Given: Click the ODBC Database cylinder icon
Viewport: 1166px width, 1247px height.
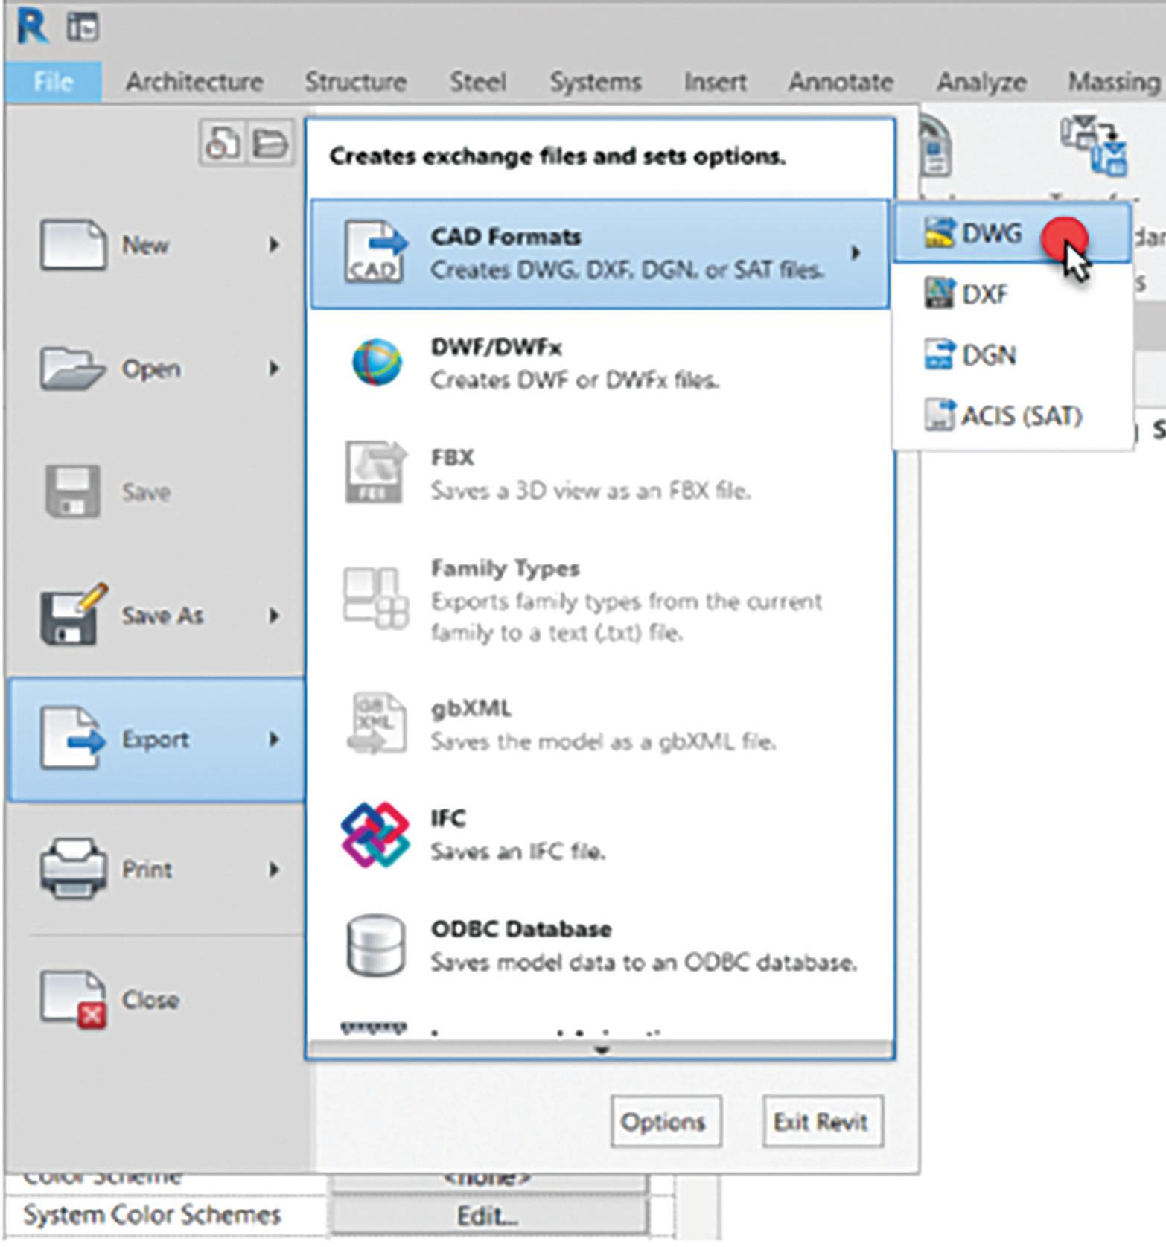Looking at the screenshot, I should pos(376,945).
